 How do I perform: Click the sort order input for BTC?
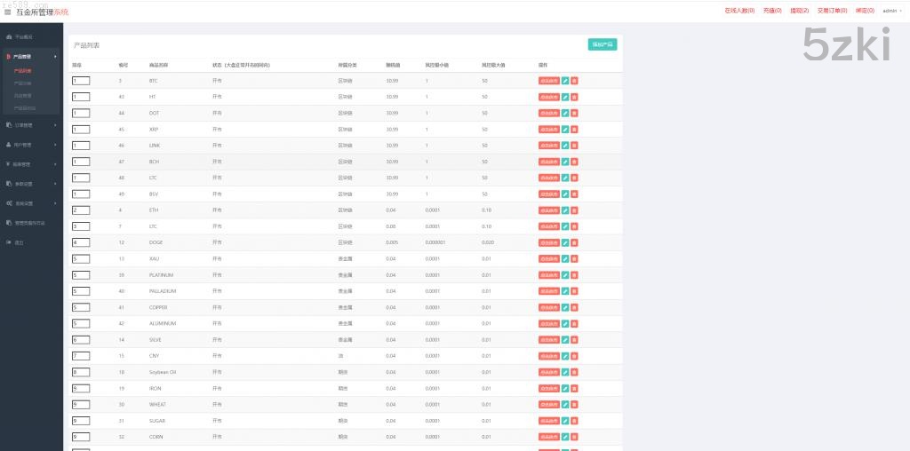point(81,81)
